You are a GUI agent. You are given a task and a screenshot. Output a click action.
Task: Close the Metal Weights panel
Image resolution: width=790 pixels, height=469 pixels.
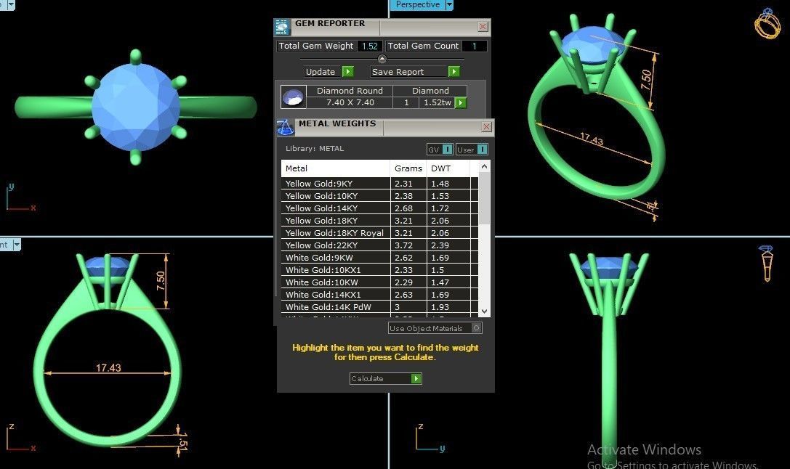pos(486,127)
